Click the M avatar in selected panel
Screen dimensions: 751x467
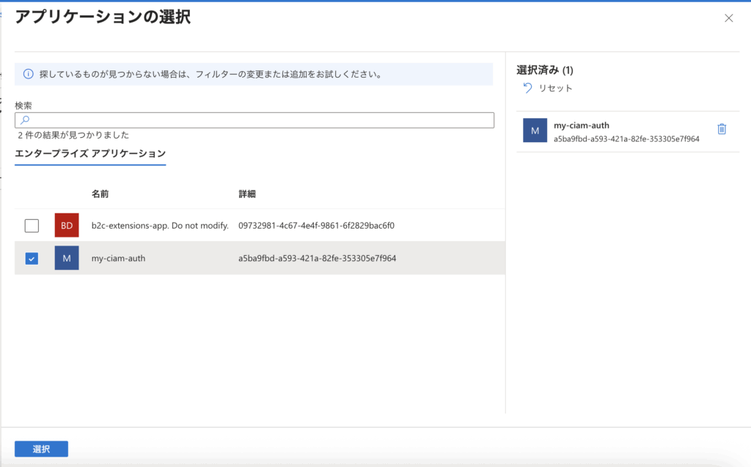(535, 130)
